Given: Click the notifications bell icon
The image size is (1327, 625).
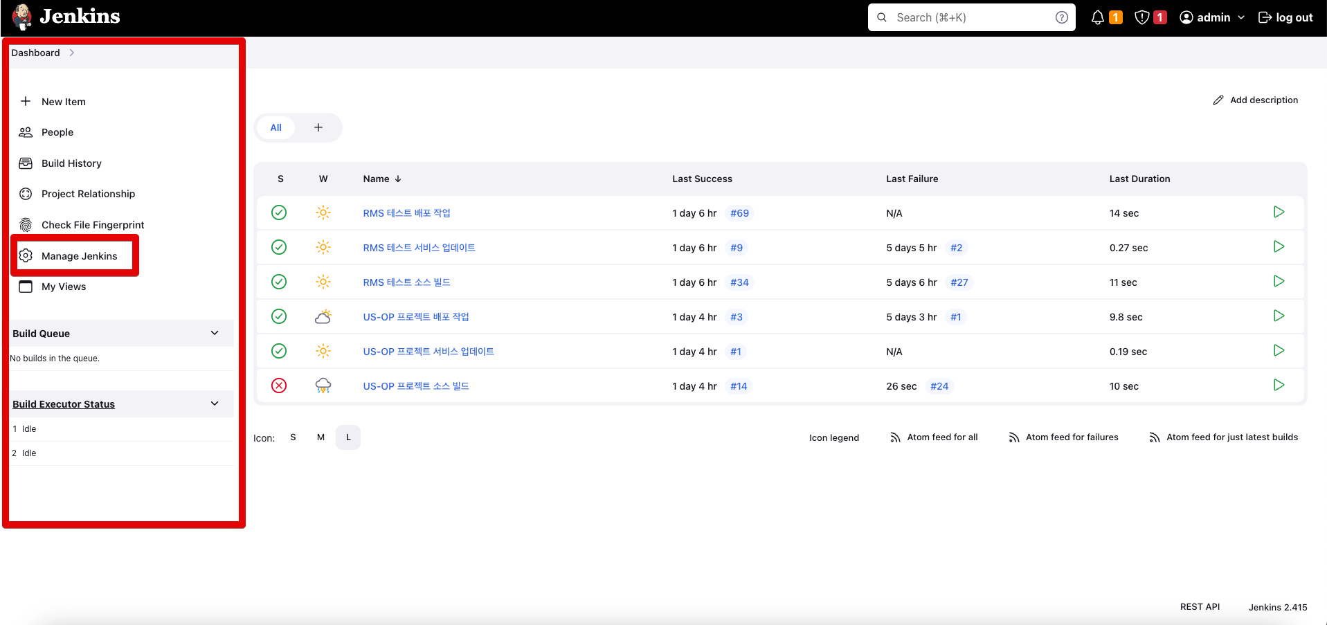Looking at the screenshot, I should point(1098,17).
